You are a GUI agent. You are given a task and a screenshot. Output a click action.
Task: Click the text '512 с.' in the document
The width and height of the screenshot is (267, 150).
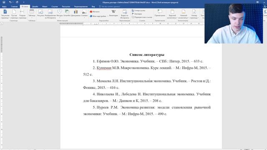click(88, 75)
